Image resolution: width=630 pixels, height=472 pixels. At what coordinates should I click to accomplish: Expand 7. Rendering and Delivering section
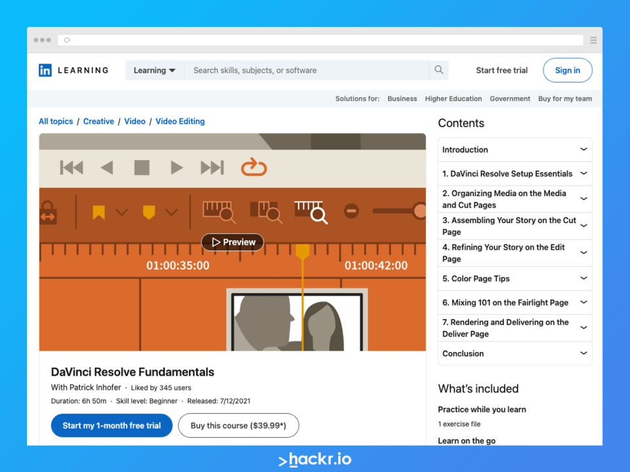pyautogui.click(x=514, y=328)
